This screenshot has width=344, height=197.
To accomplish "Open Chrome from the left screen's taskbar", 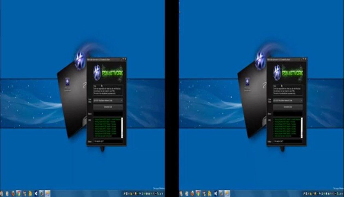I will [x=19, y=193].
